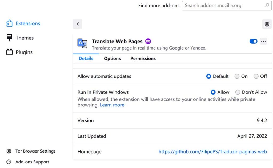Click the Run in Private Windows label

[103, 92]
